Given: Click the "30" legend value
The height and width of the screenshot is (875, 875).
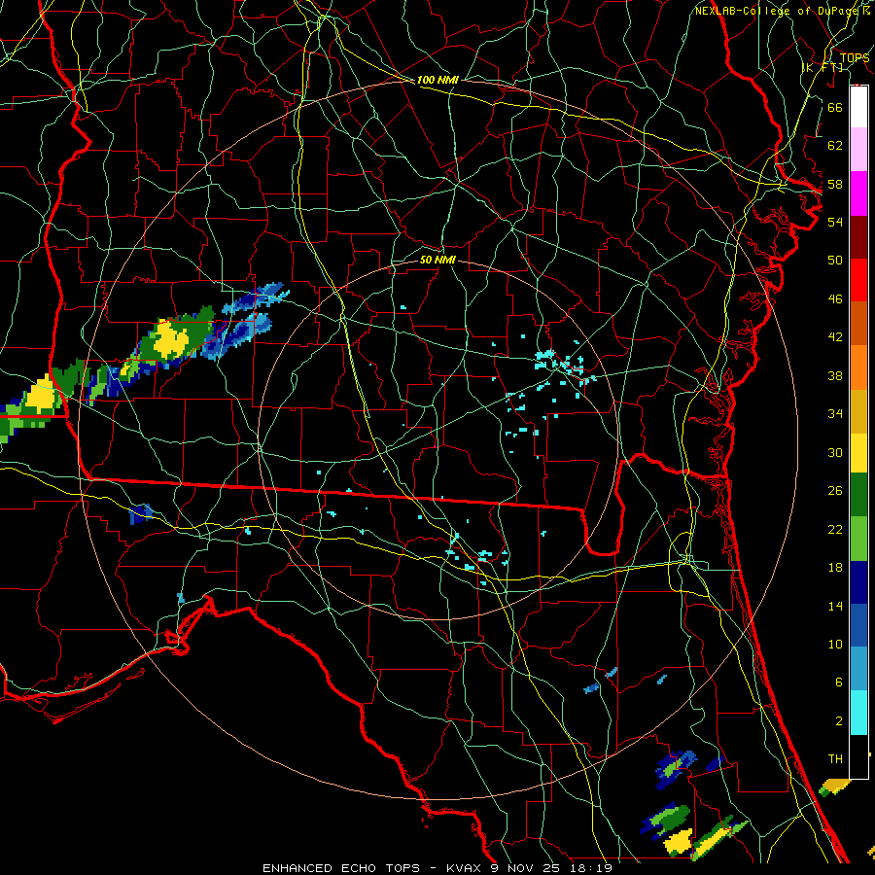Looking at the screenshot, I should pos(835,452).
